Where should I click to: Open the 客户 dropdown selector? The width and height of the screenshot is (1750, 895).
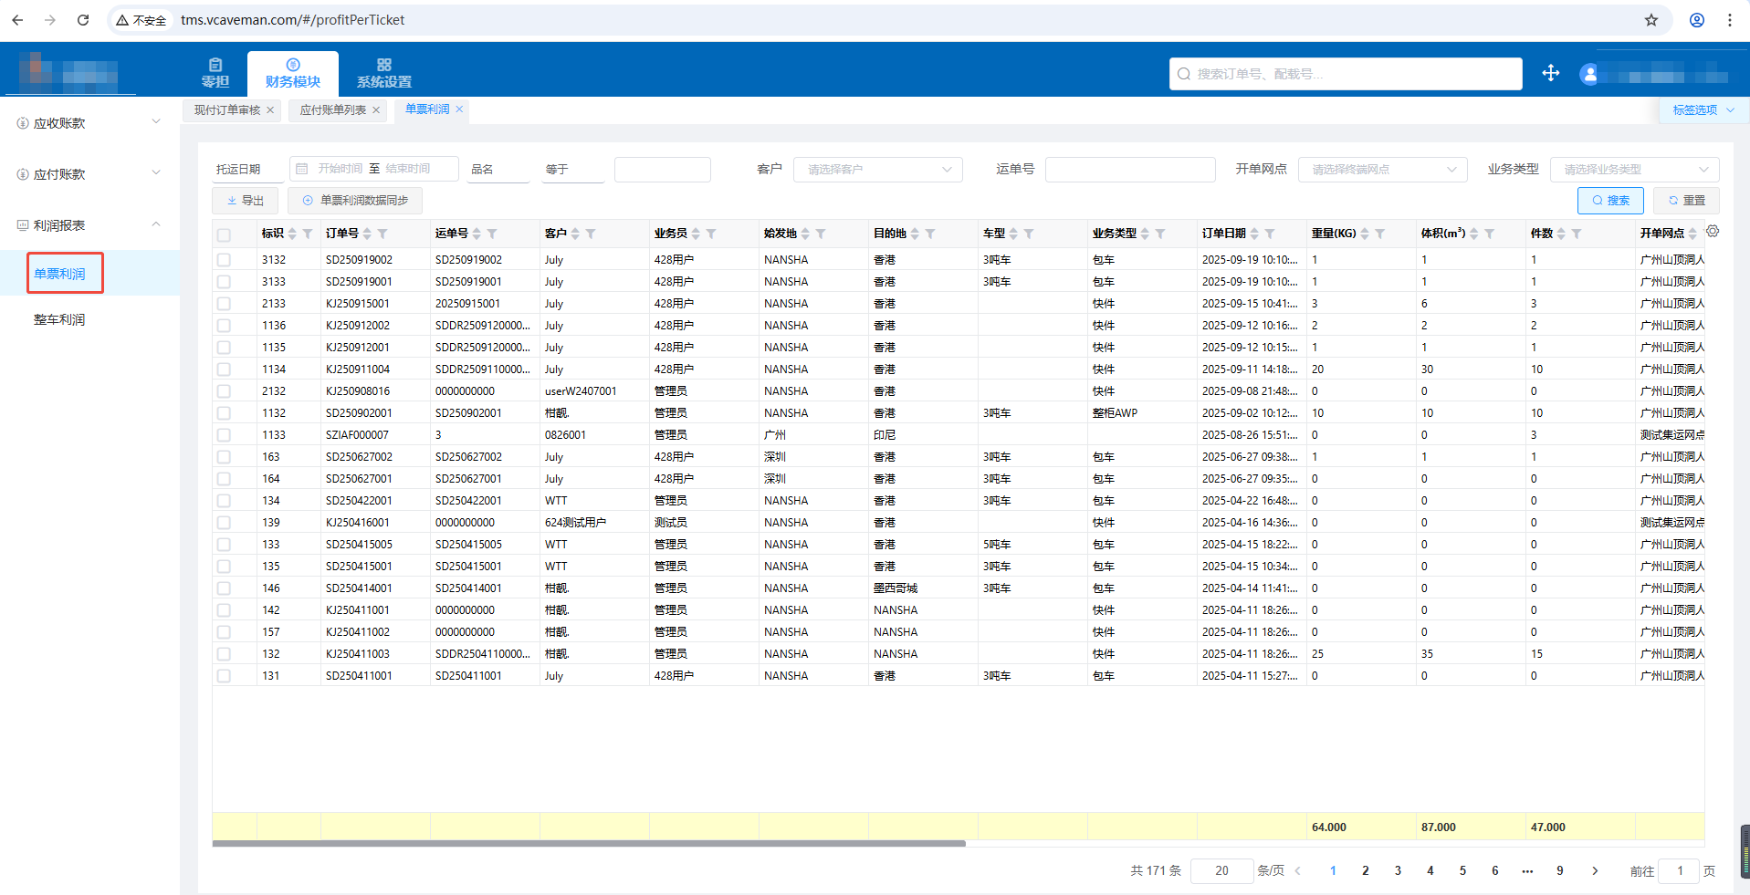tap(876, 170)
